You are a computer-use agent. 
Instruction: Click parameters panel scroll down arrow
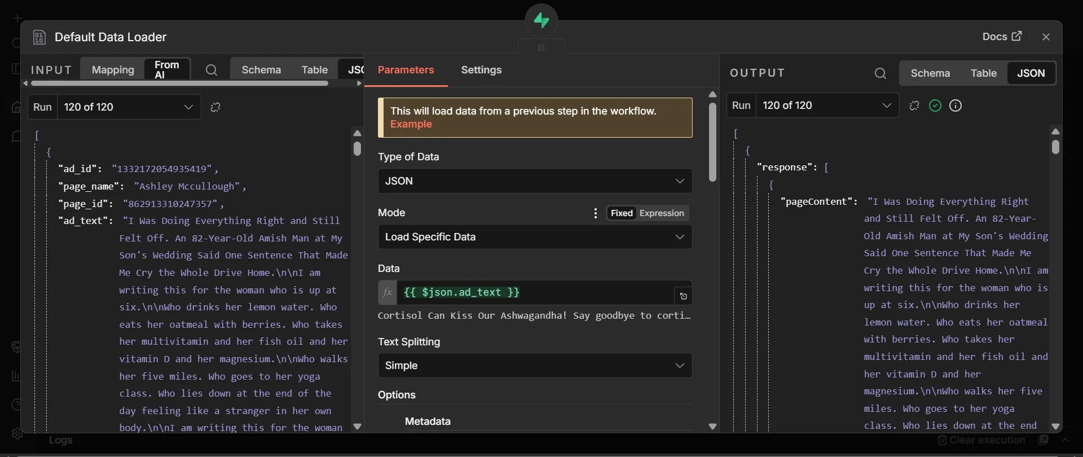click(712, 427)
